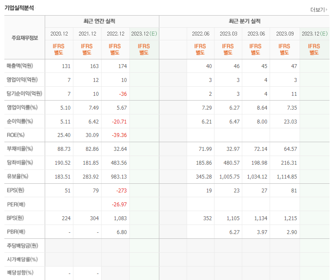The height and width of the screenshot is (280, 333).
Task: Click the 순이익률(%) row label
Action: coord(20,121)
